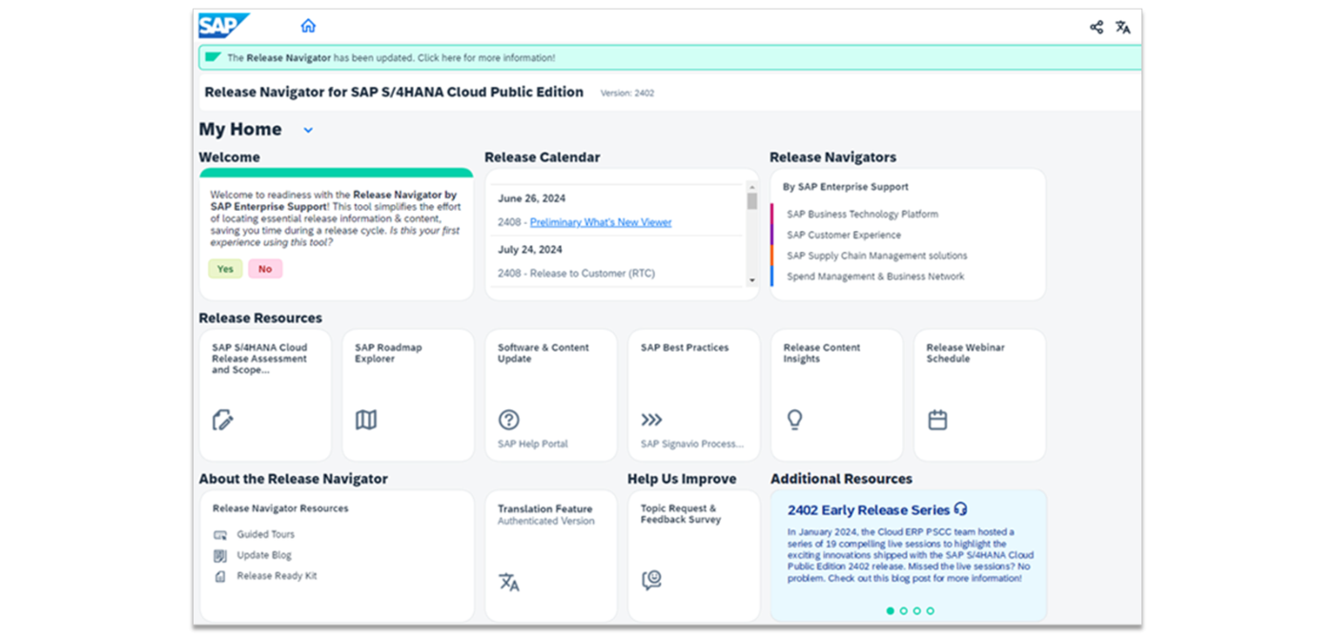
Task: Expand the My Home dropdown chevron
Action: [308, 131]
